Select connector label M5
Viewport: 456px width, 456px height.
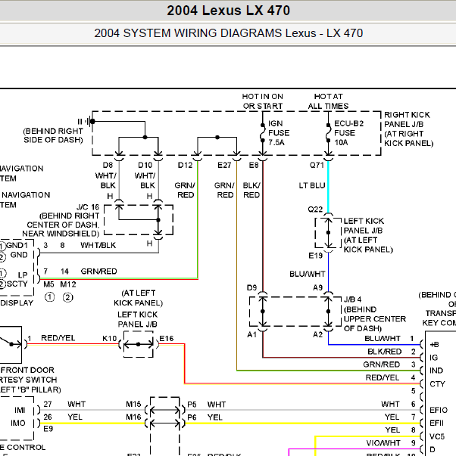(x=48, y=284)
